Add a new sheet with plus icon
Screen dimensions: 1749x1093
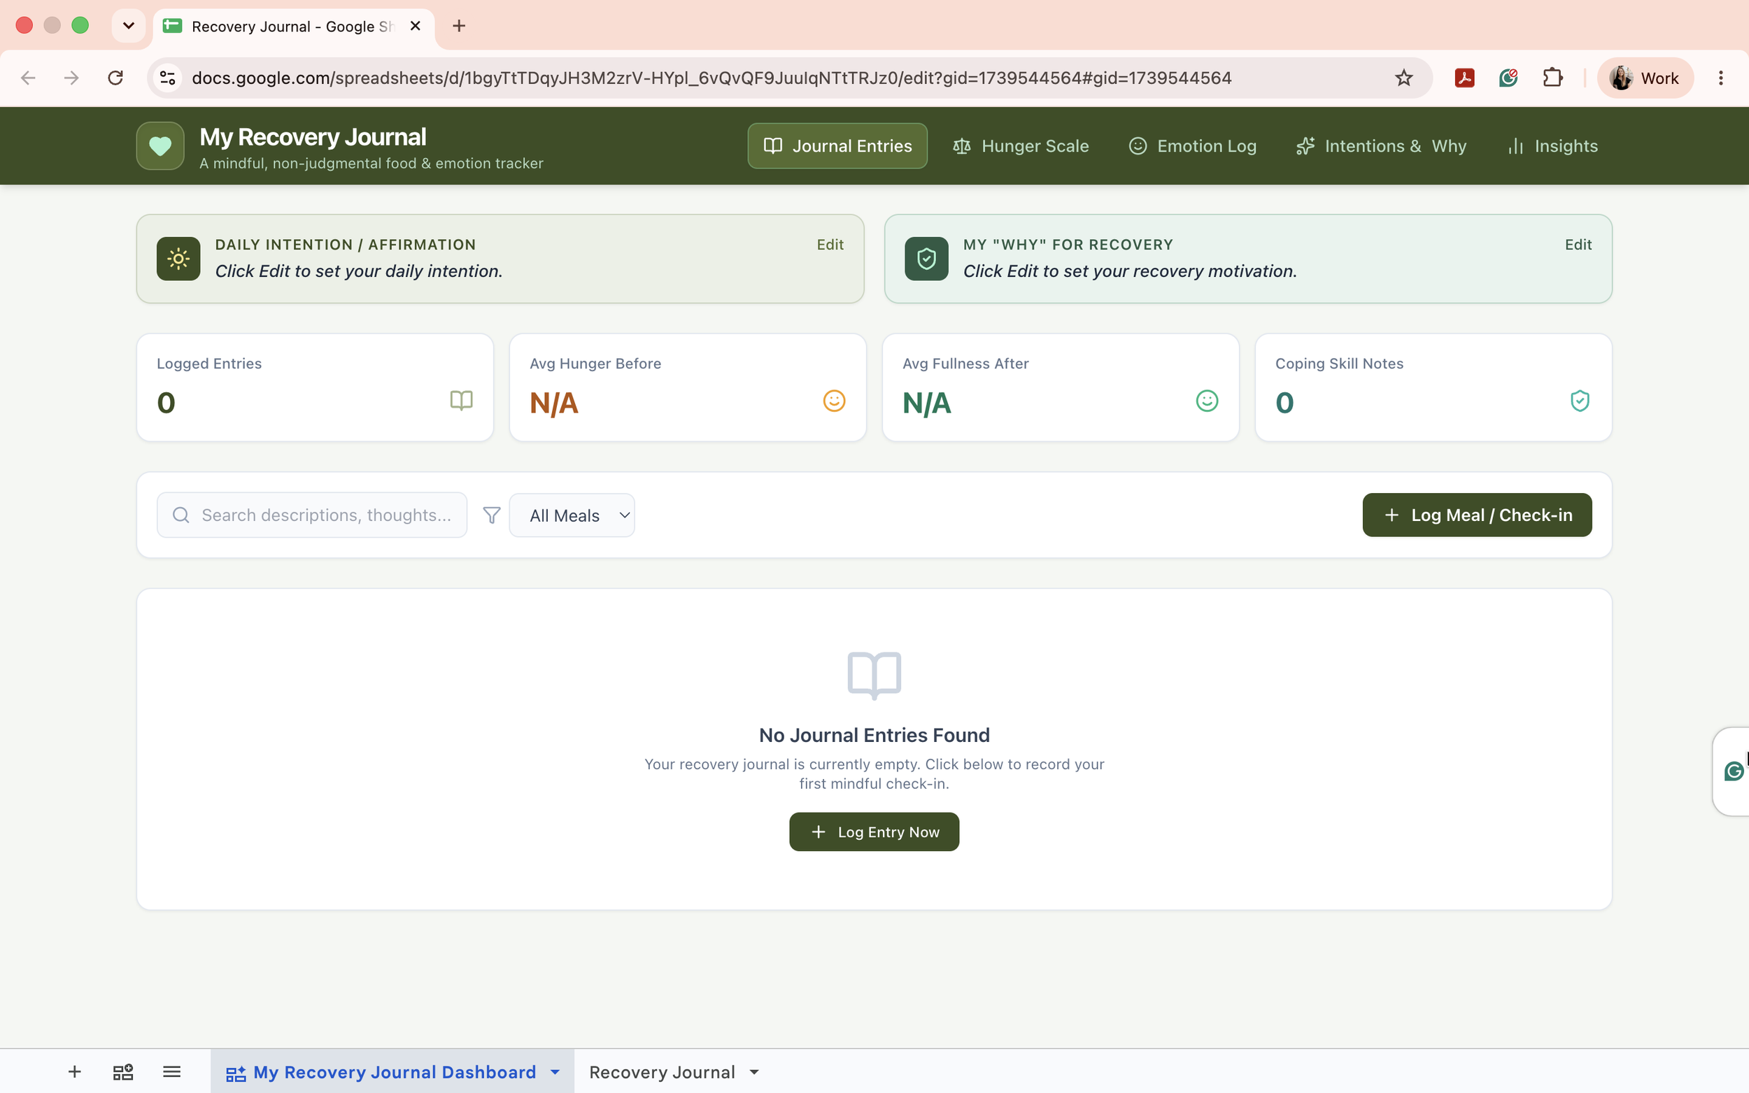pyautogui.click(x=74, y=1071)
